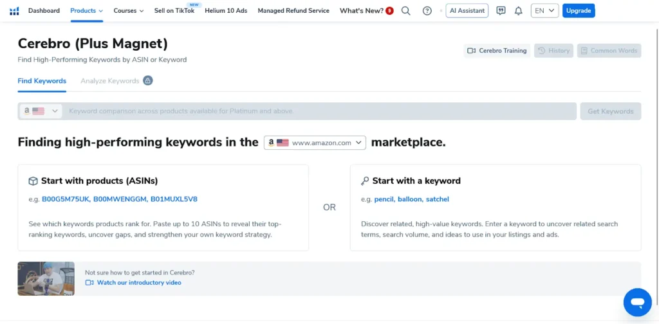Click the History button
This screenshot has height=324, width=659.
[553, 51]
